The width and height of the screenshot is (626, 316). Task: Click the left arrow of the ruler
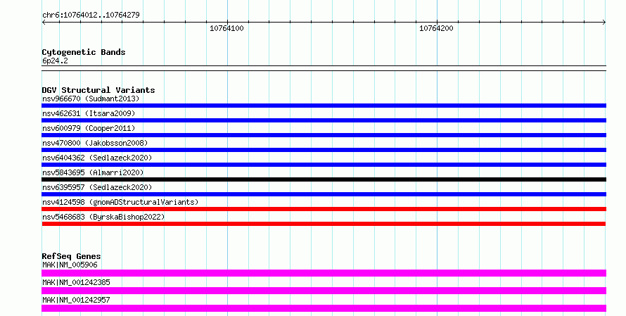[x=44, y=23]
